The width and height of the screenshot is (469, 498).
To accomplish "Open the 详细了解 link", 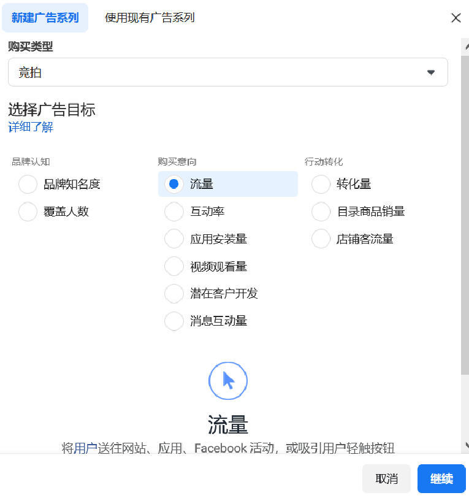I will click(31, 127).
